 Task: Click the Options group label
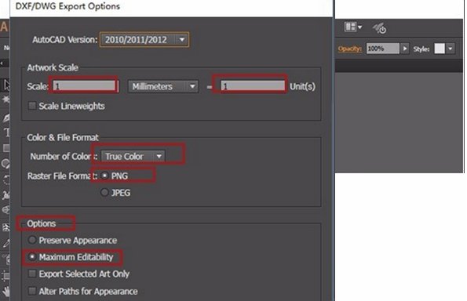tap(42, 223)
